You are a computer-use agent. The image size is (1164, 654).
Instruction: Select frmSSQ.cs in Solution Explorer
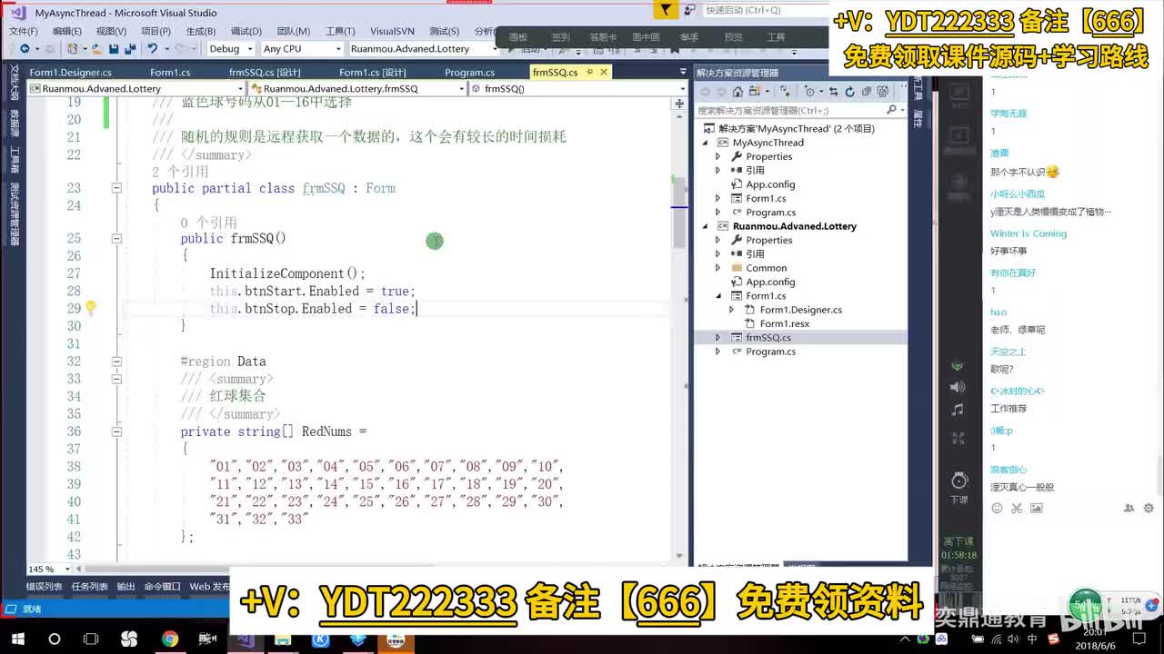click(x=768, y=338)
